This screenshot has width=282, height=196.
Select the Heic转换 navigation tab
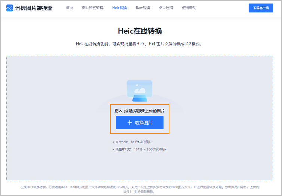[x=119, y=8]
